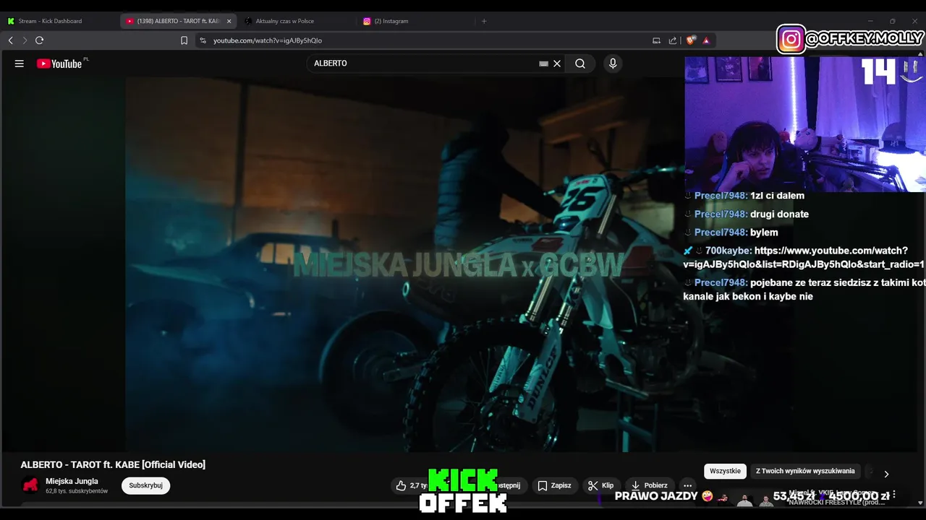Go to the YouTube home logo
Image resolution: width=926 pixels, height=520 pixels.
[x=59, y=64]
